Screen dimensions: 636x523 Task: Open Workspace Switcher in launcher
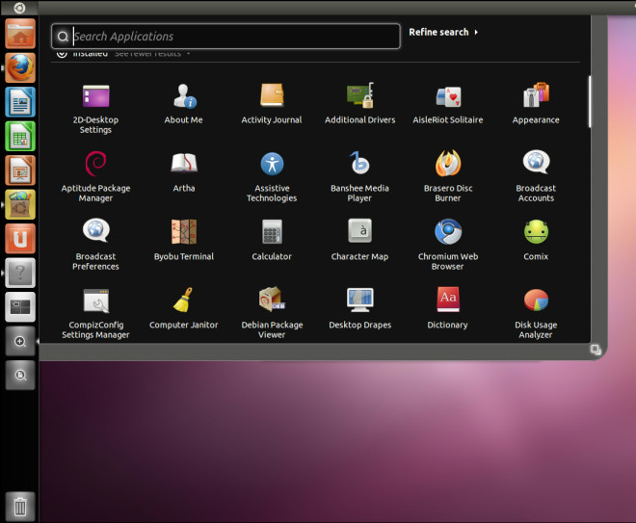click(x=20, y=307)
